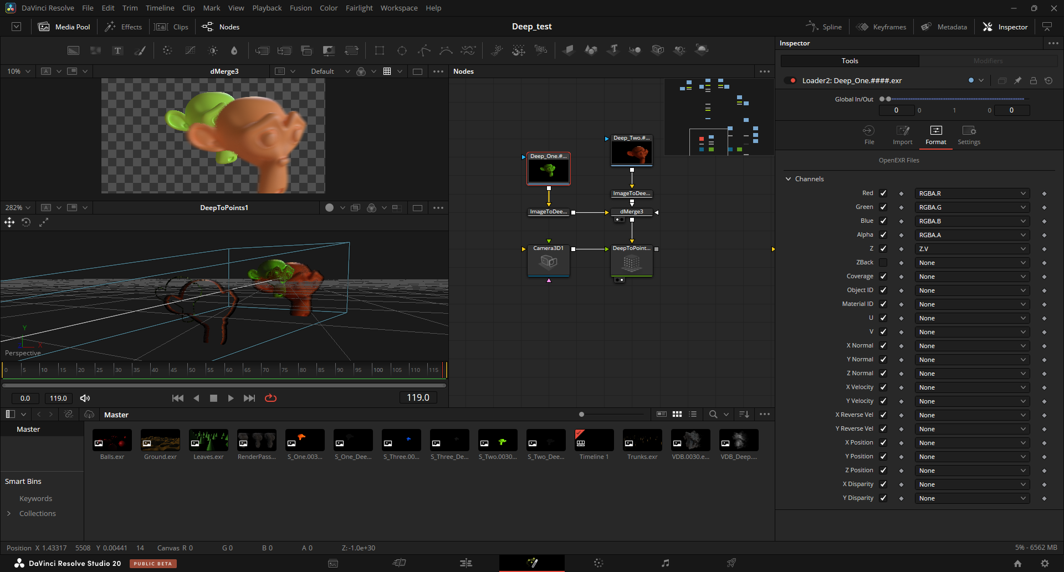Open the Fusion page icon
Image resolution: width=1064 pixels, height=572 pixels.
[x=532, y=563]
